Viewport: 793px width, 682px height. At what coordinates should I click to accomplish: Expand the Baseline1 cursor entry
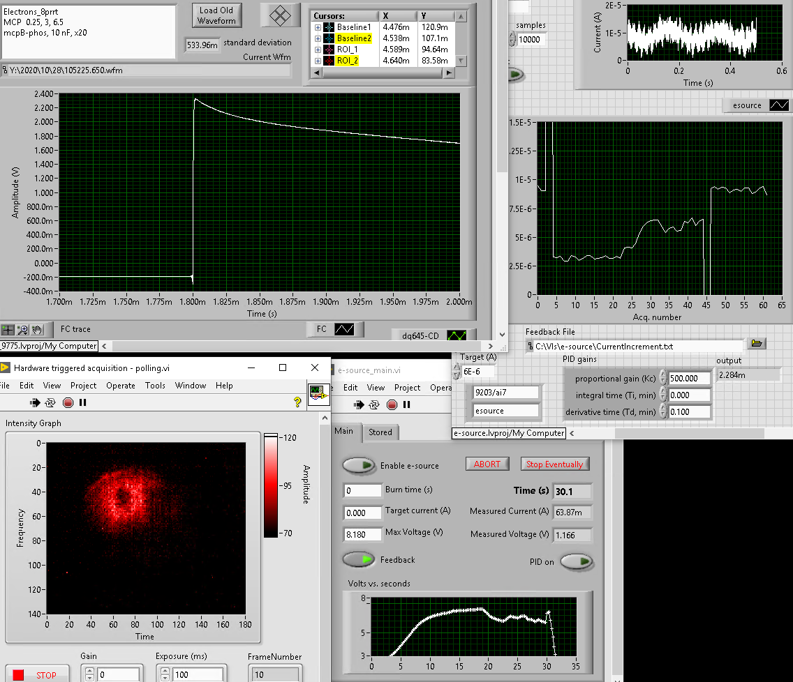tap(318, 27)
